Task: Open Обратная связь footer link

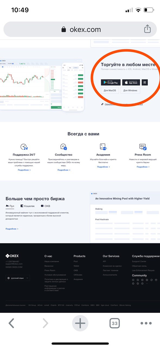Action: point(139,266)
